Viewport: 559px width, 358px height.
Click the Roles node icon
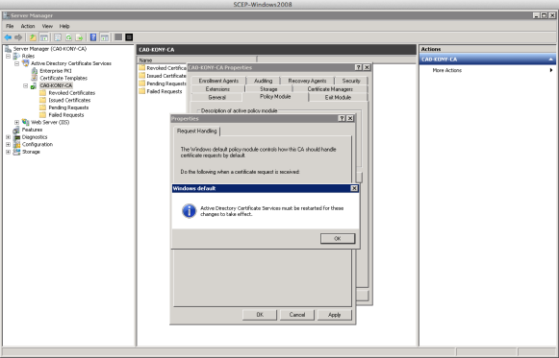16,57
